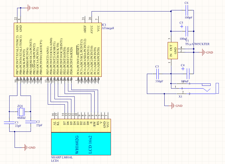
Task: Click the TS µA7805CKTER part name label
Action: (x=197, y=44)
